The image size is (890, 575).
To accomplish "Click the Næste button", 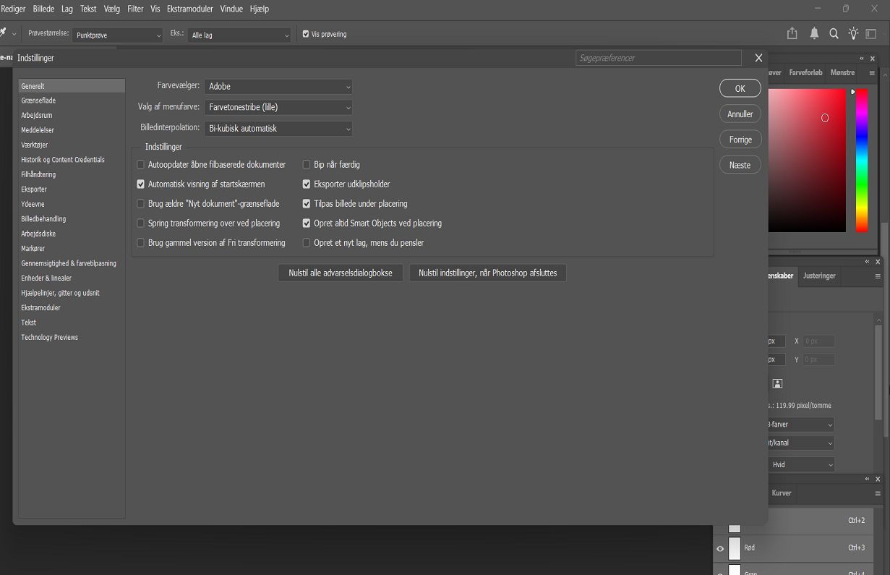I will [x=740, y=165].
